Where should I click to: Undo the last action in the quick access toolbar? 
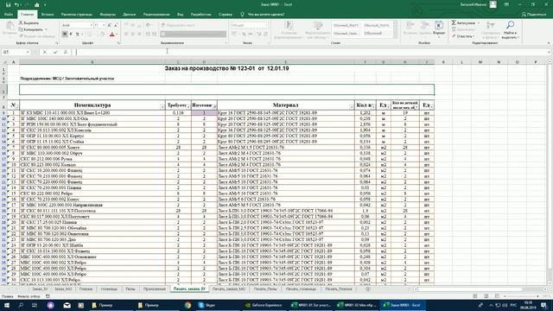click(x=16, y=4)
